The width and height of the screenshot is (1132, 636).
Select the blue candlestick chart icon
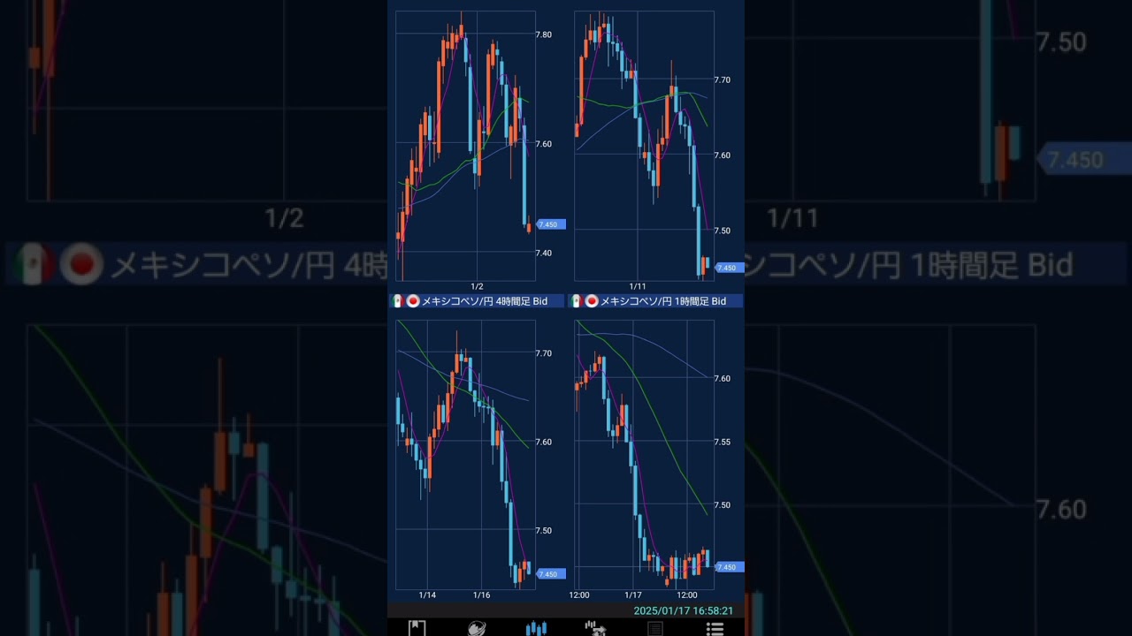[x=536, y=628]
